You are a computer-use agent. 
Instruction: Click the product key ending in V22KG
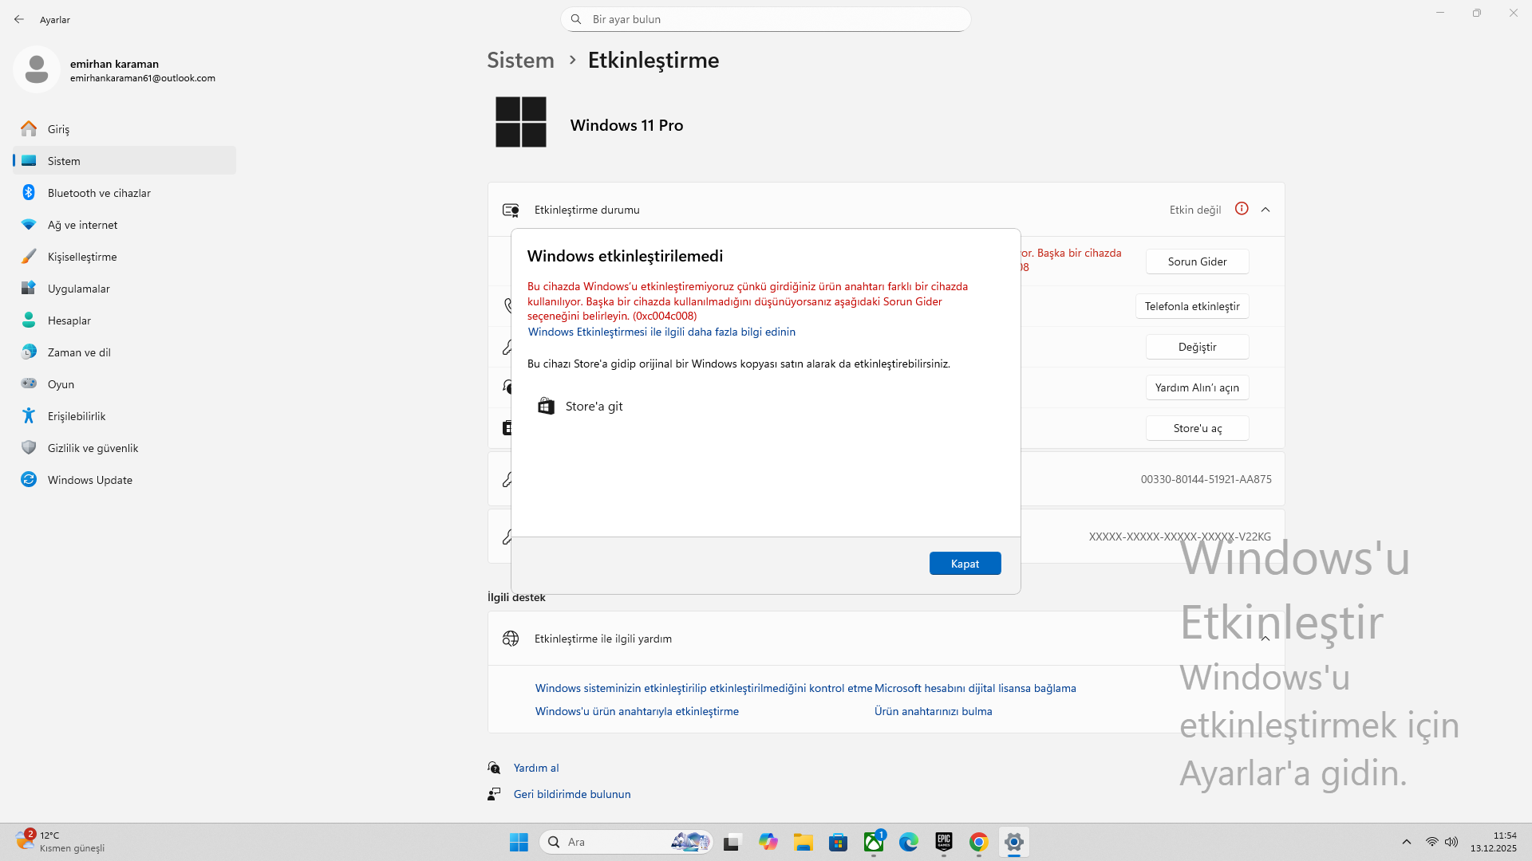click(x=1179, y=537)
